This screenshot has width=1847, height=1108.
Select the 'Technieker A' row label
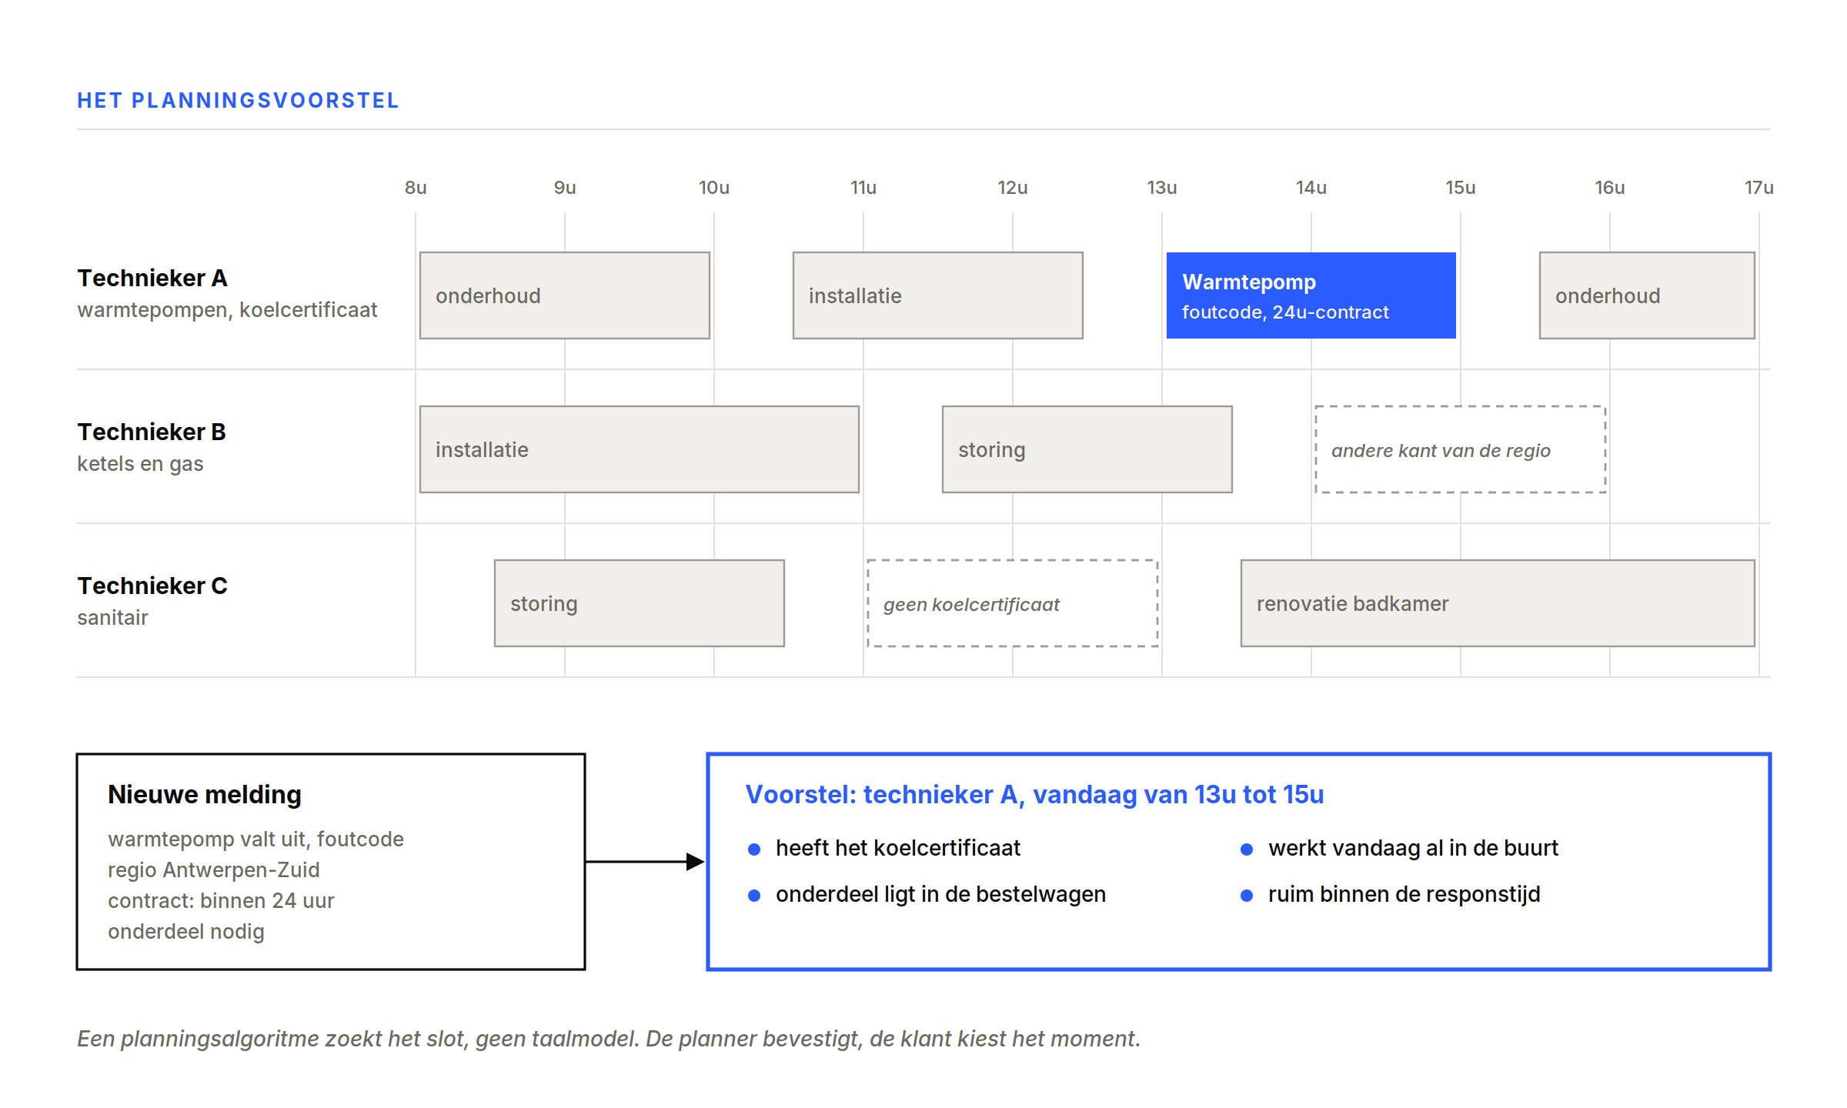click(152, 278)
